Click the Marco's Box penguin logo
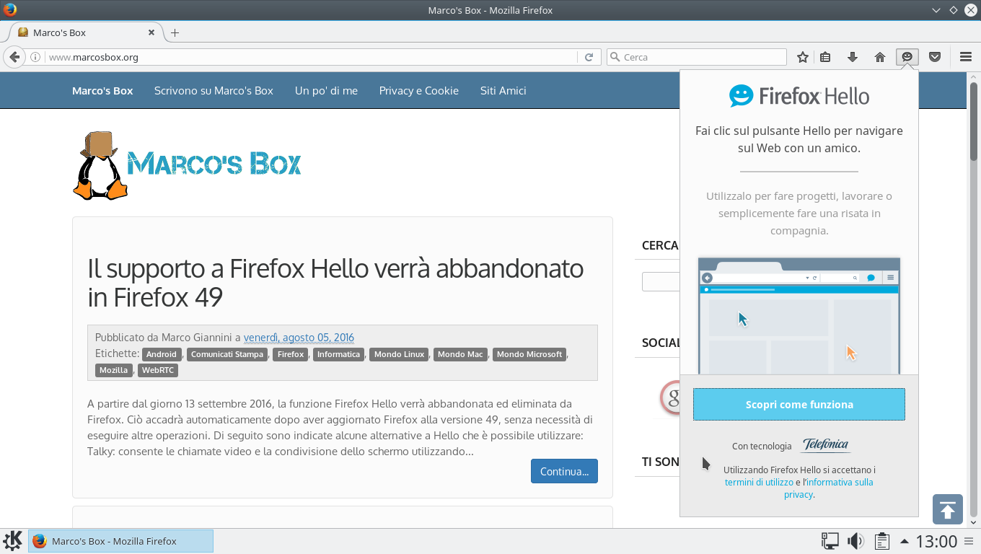 coord(187,165)
